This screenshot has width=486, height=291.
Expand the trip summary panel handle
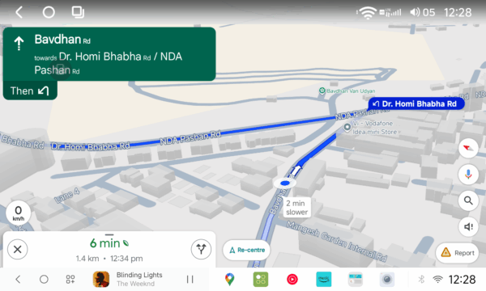click(x=109, y=234)
